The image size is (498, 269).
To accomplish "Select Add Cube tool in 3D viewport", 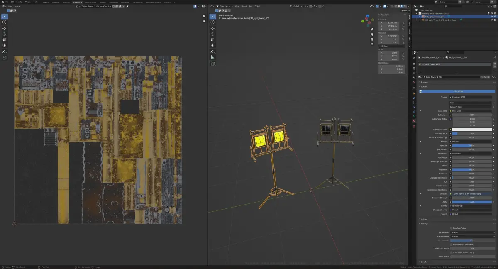I will point(212,64).
